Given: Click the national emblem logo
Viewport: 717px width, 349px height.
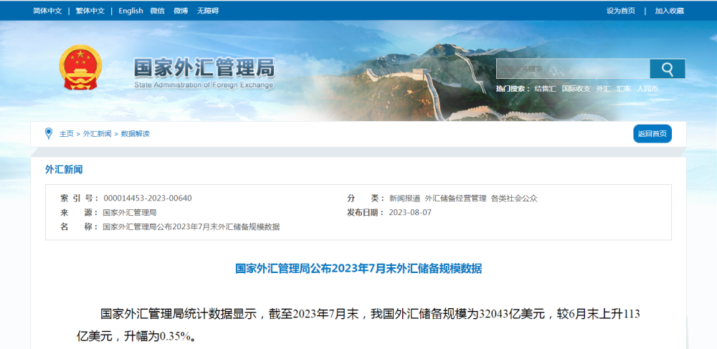Looking at the screenshot, I should (80, 68).
